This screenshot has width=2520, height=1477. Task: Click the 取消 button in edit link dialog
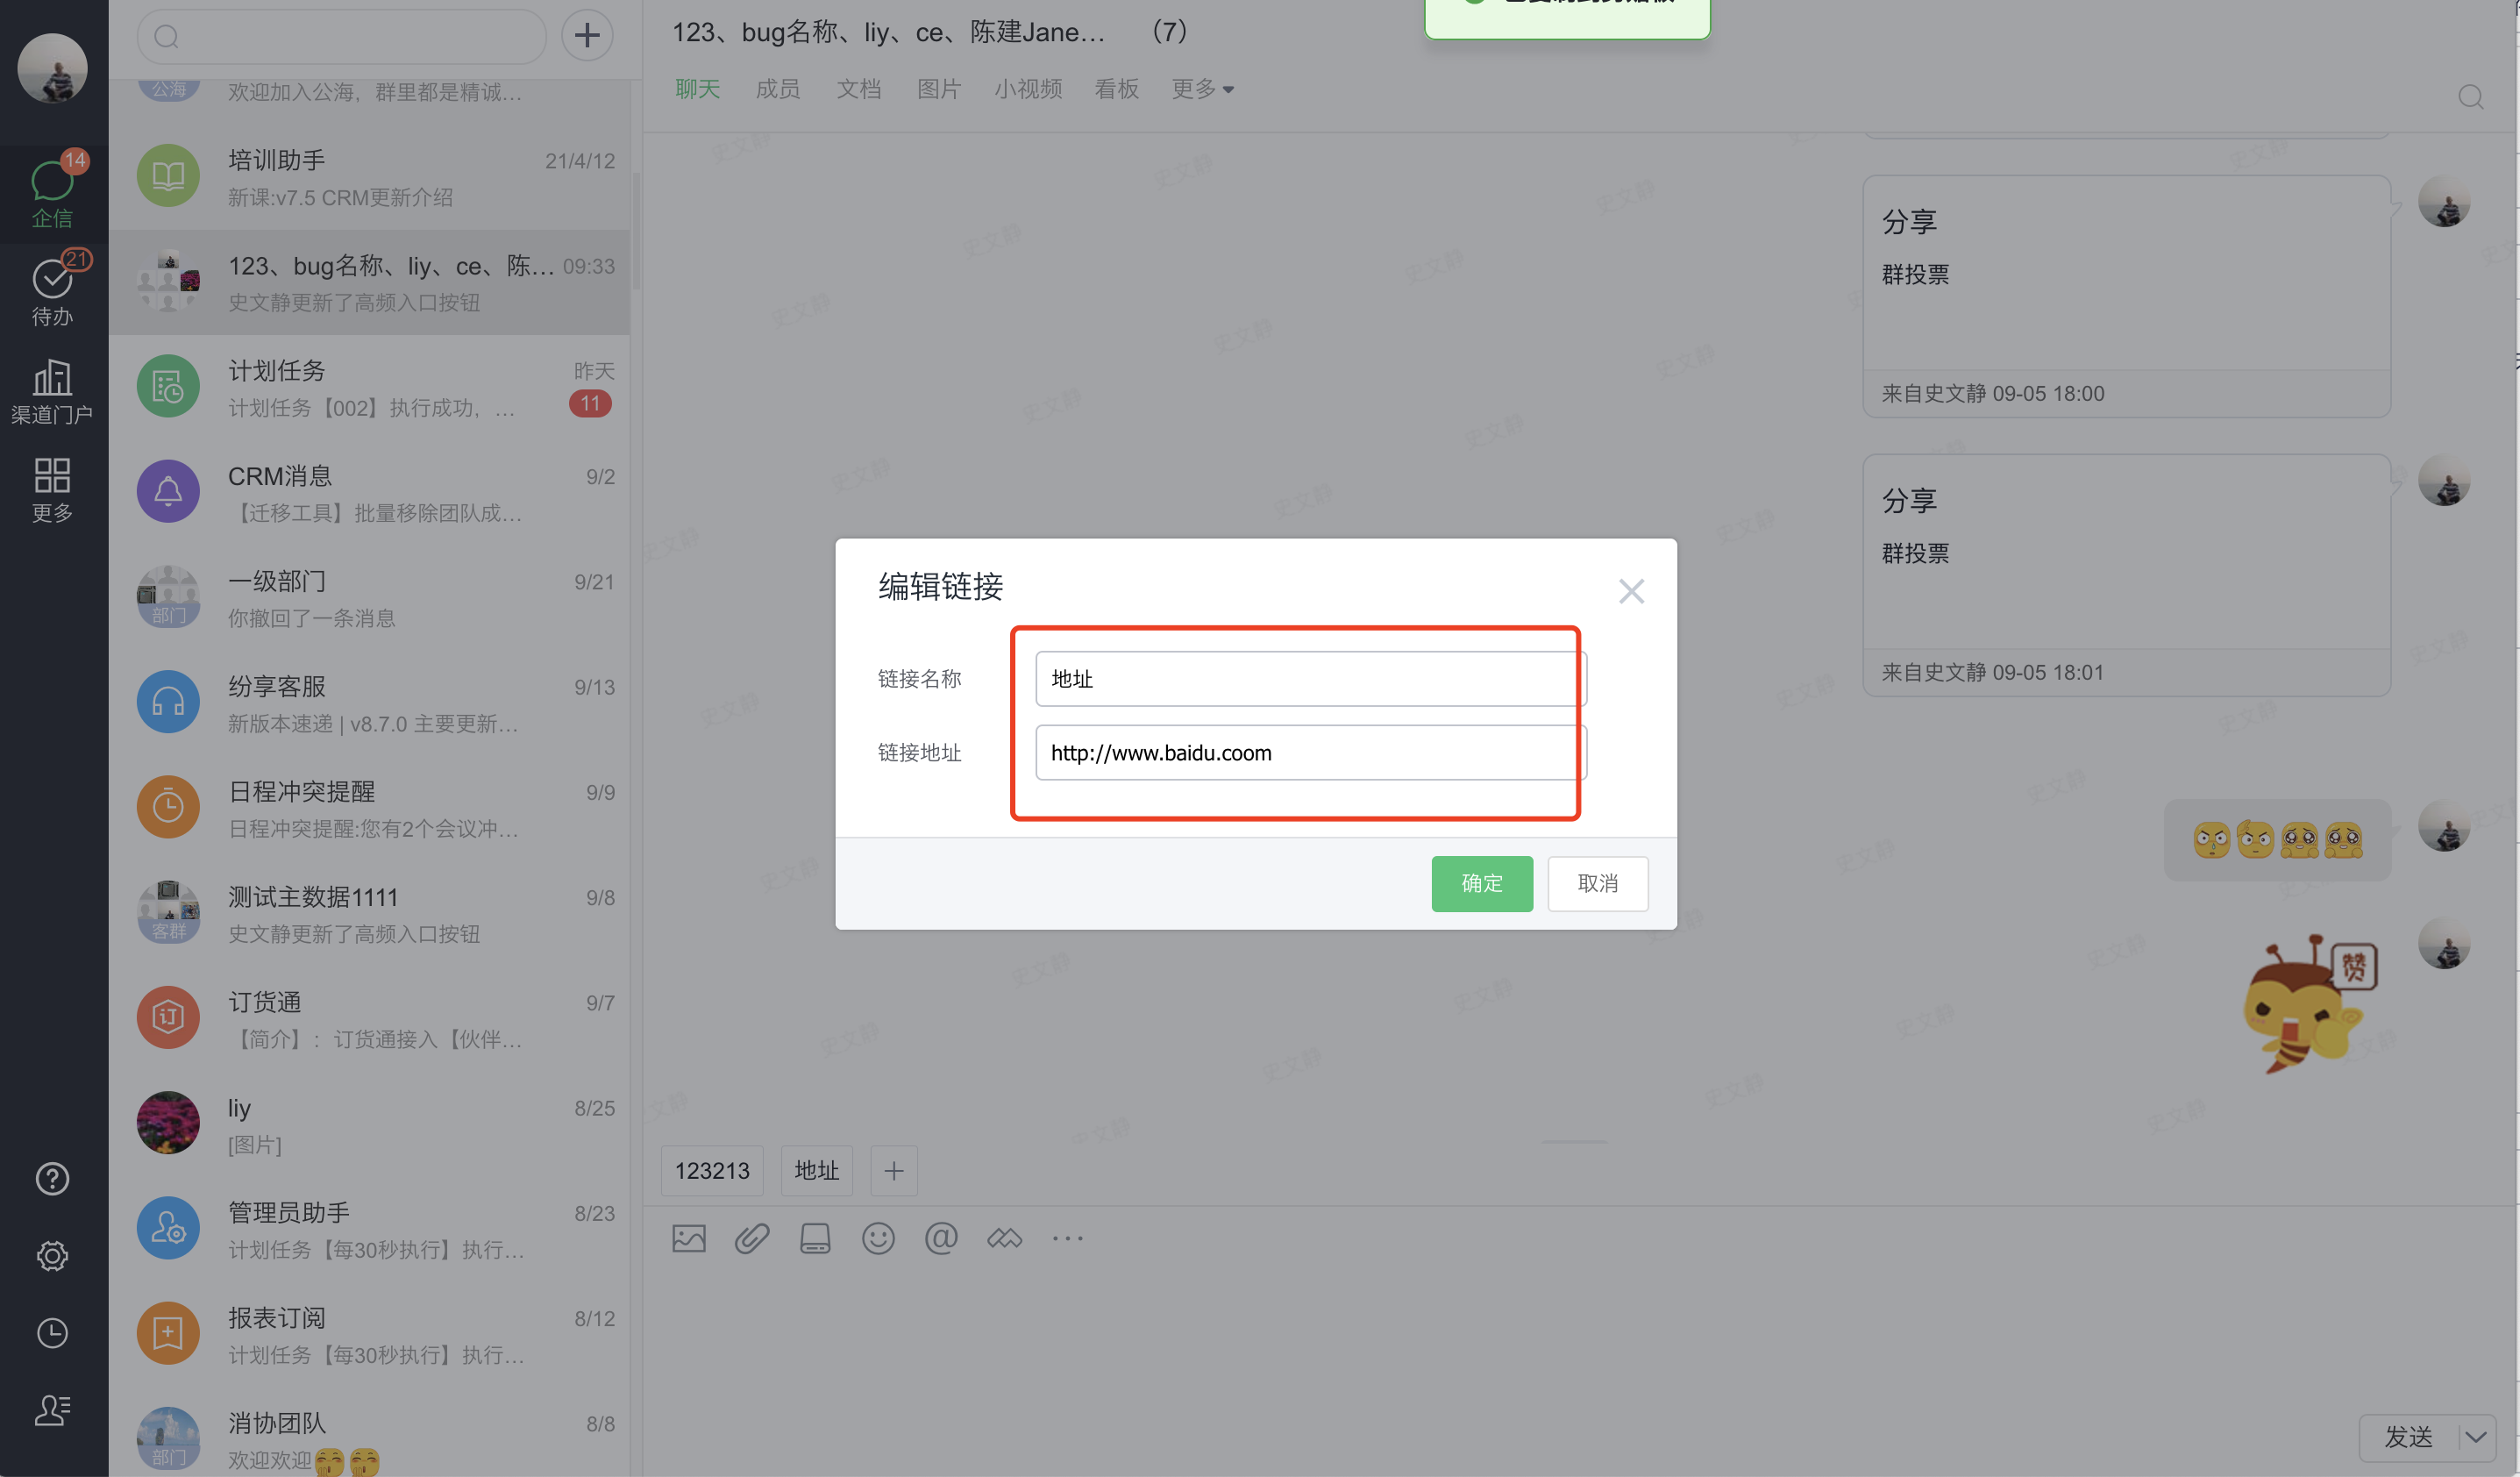(x=1598, y=883)
